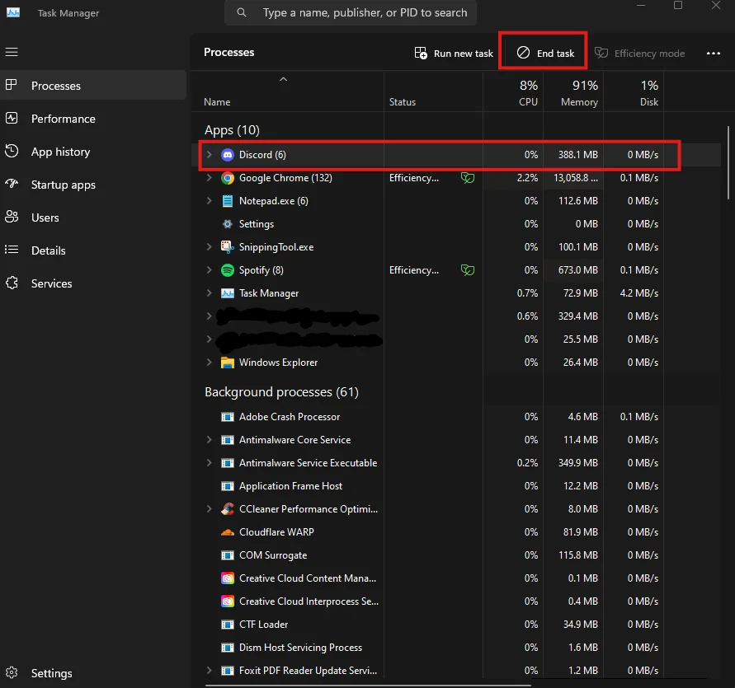
Task: Click the horizontal scrollbar at bottom
Action: 368,686
